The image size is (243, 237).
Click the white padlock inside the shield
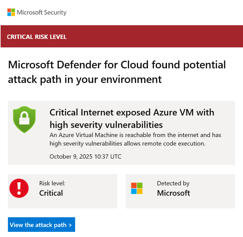coord(24,118)
